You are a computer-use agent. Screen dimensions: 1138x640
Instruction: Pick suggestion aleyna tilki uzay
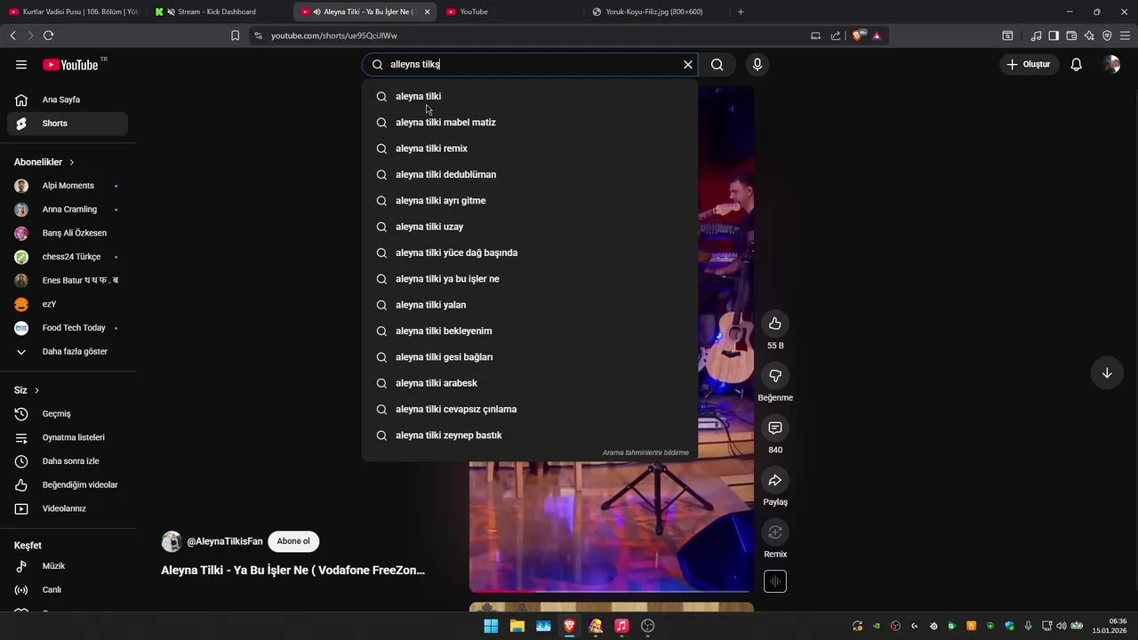(x=530, y=227)
